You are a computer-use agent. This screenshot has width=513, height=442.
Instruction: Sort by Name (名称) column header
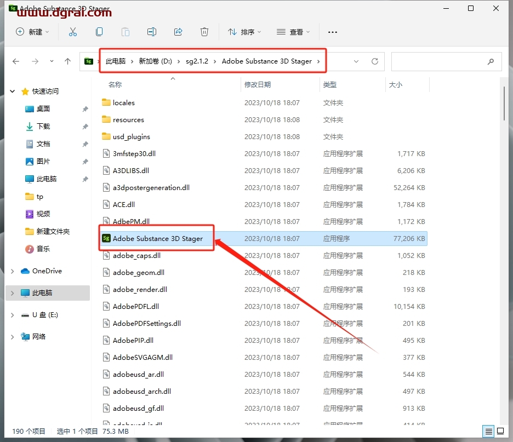pyautogui.click(x=115, y=85)
